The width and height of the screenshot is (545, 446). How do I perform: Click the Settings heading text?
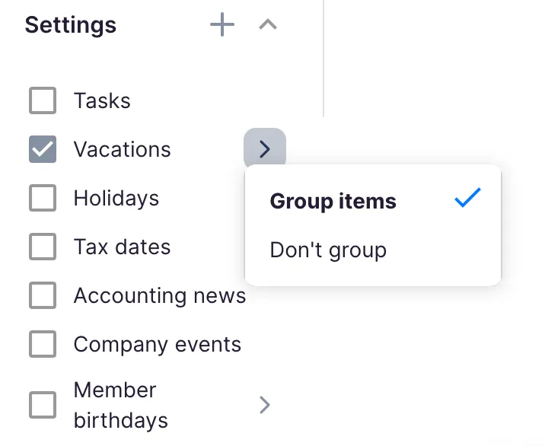coord(71,25)
